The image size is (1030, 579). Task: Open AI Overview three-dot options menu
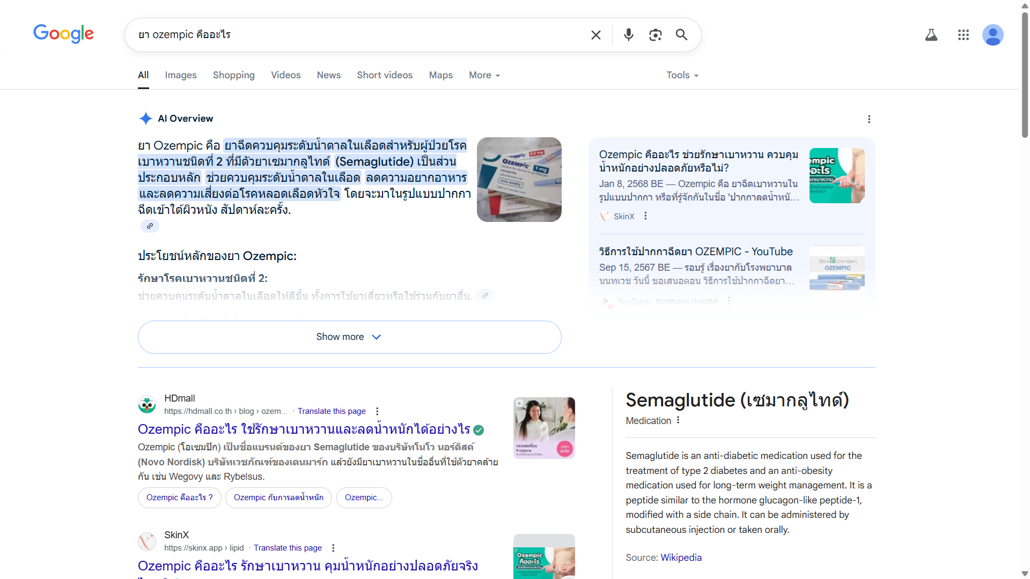pos(869,119)
